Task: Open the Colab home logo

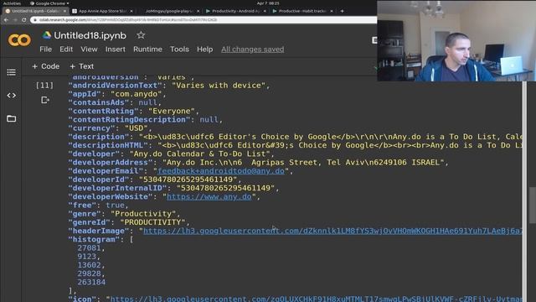Action: pyautogui.click(x=19, y=40)
